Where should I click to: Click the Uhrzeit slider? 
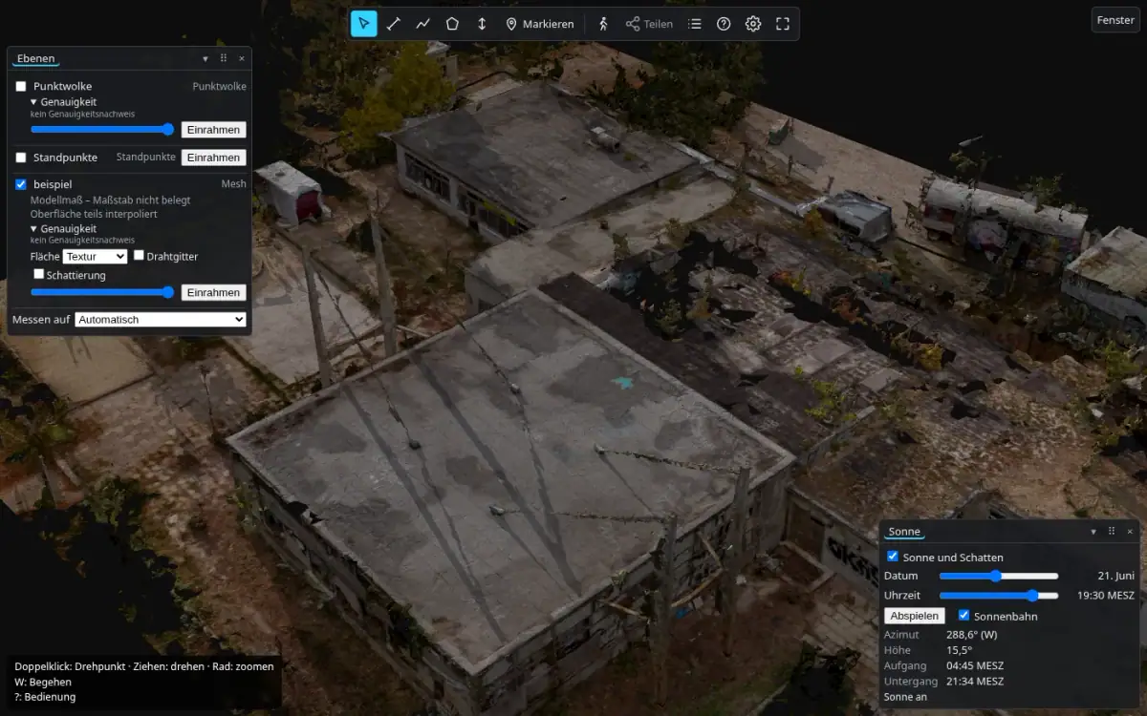(x=999, y=595)
